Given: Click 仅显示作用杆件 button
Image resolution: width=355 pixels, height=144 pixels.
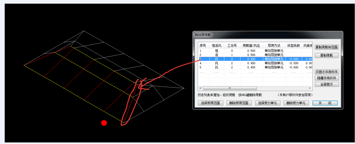Looking at the screenshot, I should [x=327, y=72].
